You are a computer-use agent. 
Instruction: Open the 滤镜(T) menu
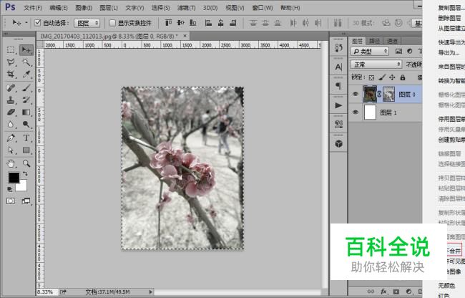click(186, 8)
